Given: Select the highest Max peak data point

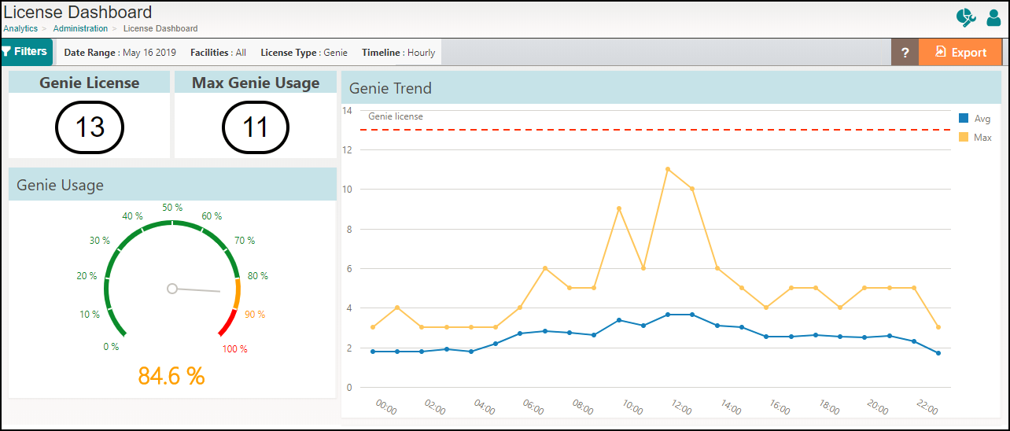Looking at the screenshot, I should pos(667,169).
